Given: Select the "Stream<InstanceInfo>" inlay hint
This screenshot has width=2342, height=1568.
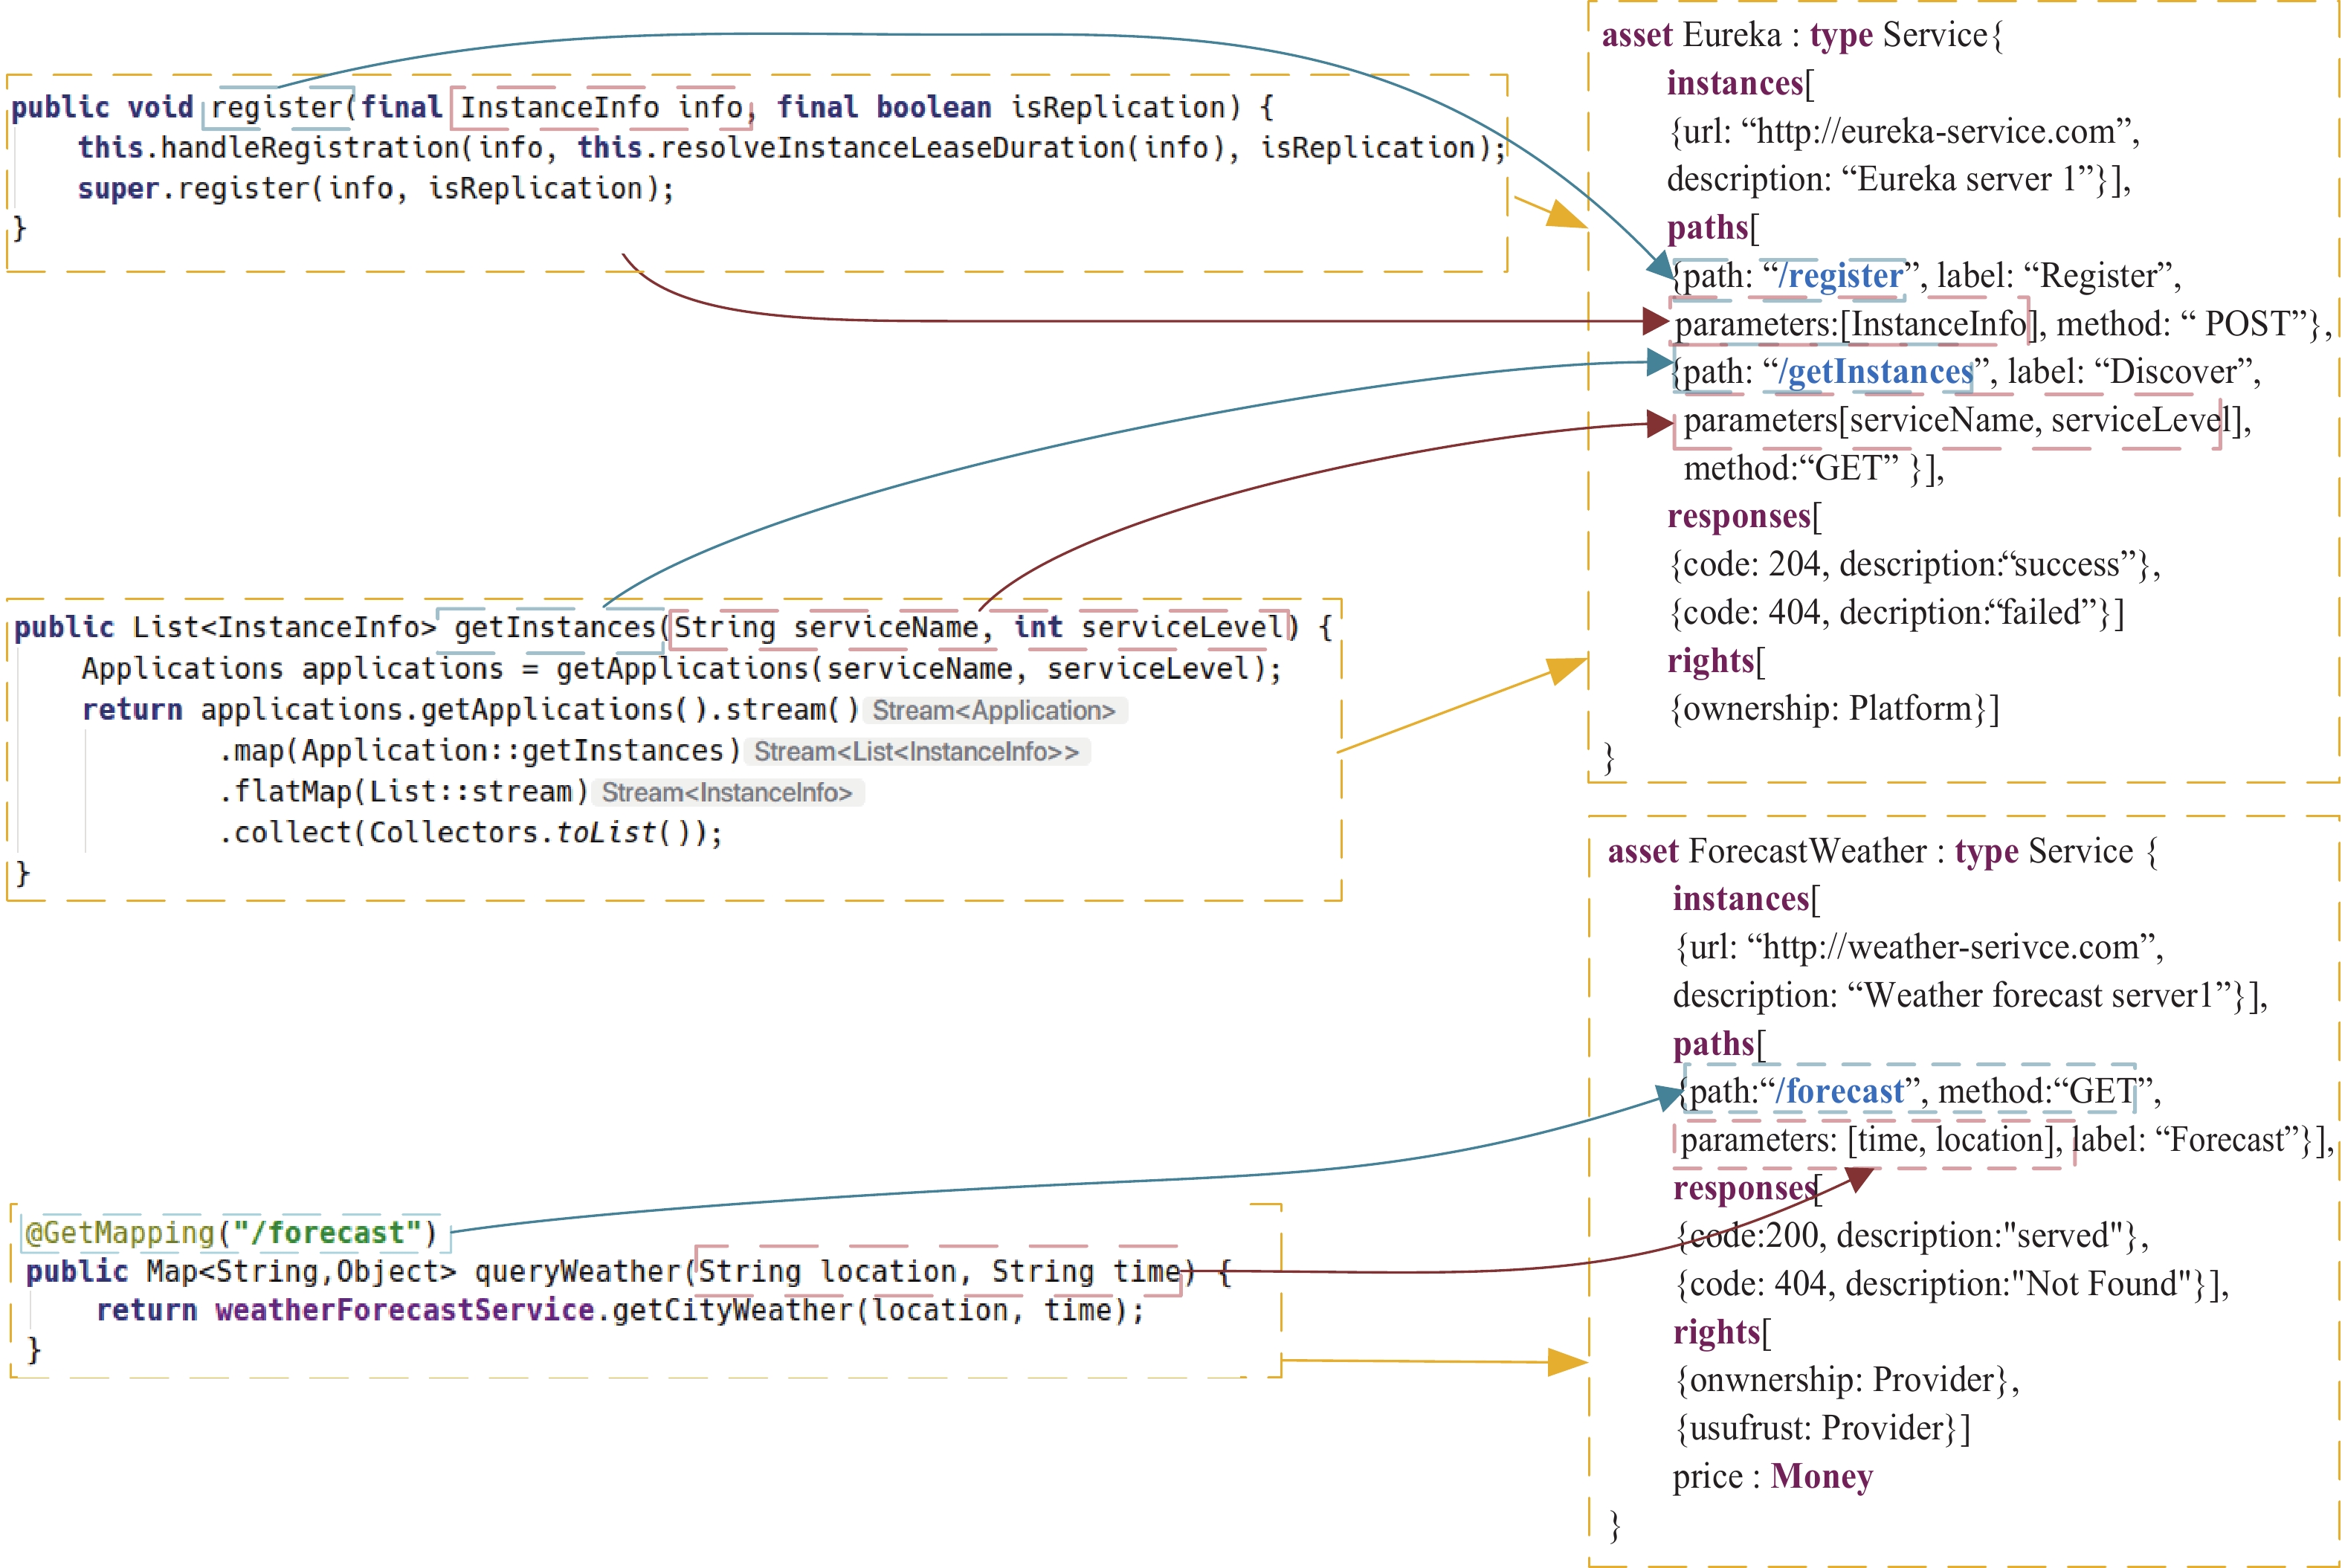Looking at the screenshot, I should [727, 792].
